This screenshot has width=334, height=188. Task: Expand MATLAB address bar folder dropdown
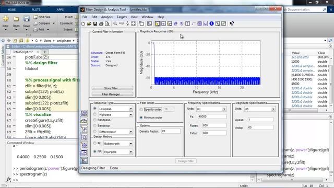click(x=325, y=40)
